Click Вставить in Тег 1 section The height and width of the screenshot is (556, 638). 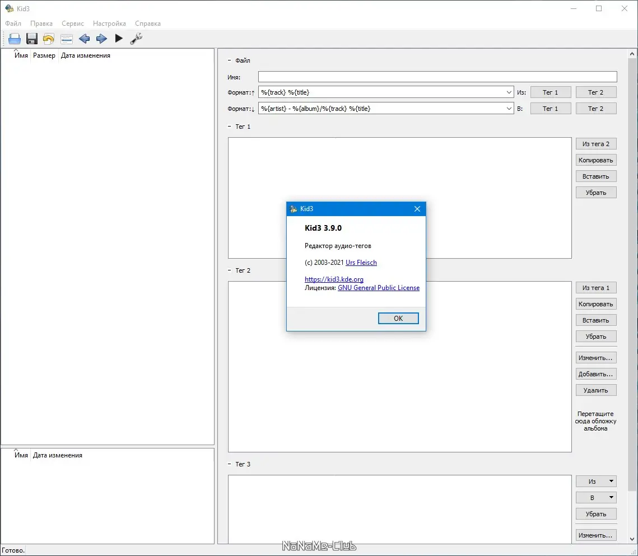pos(596,176)
